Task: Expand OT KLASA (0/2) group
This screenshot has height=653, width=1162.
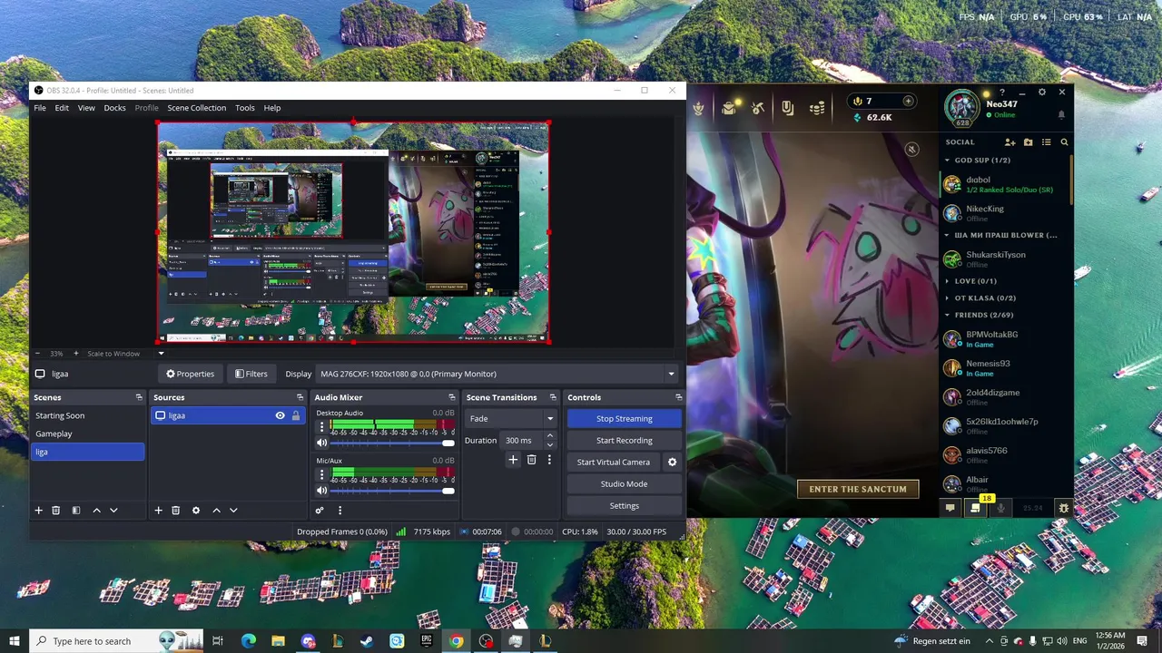Action: 948,298
